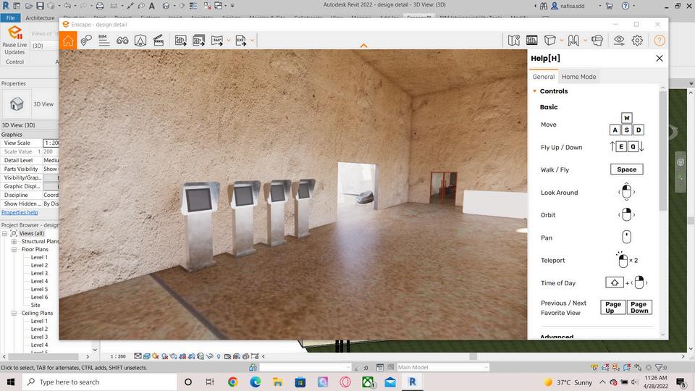The image size is (695, 391).
Task: Open Google Chrome from the taskbar
Action: (x=232, y=382)
